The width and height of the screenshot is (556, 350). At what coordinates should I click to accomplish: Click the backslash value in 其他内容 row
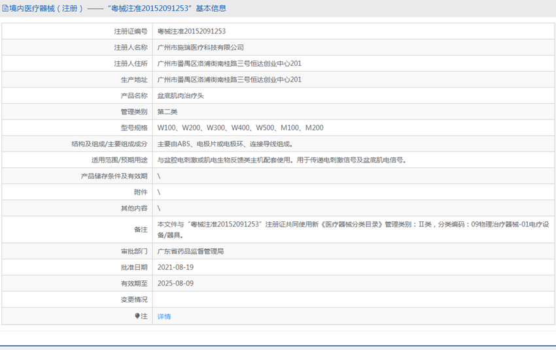coord(159,208)
